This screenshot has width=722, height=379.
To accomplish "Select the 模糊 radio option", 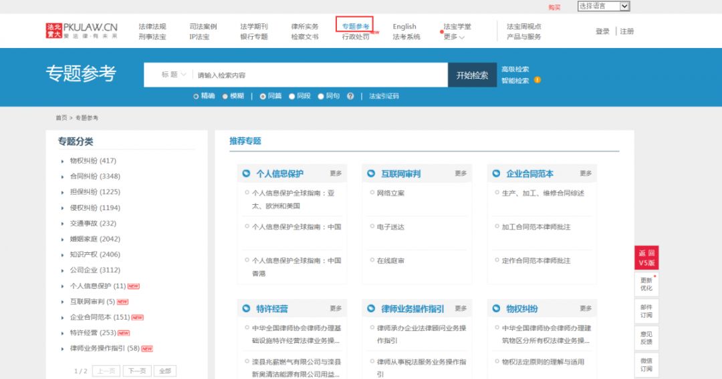I will [x=225, y=96].
